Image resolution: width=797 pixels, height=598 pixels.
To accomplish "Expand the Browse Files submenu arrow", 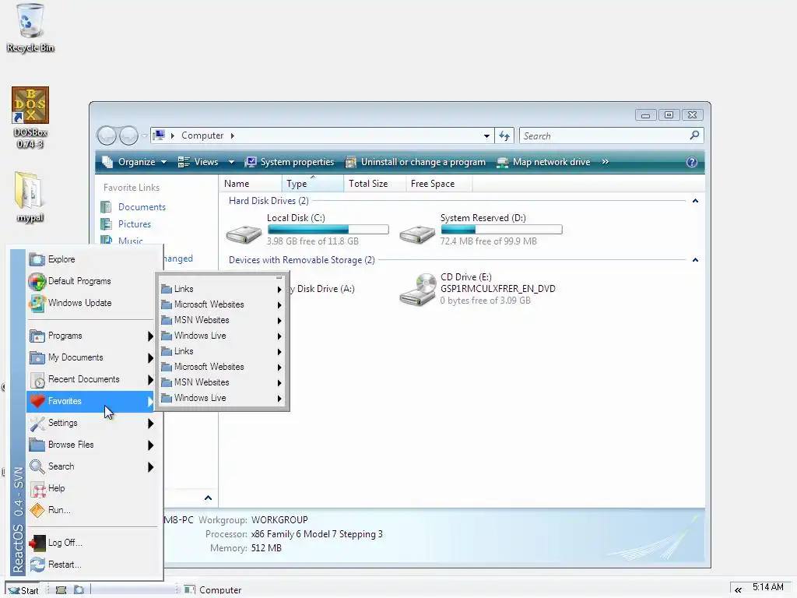I will tap(150, 445).
